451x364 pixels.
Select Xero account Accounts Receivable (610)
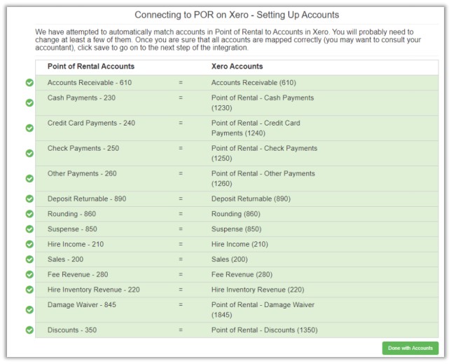pyautogui.click(x=254, y=83)
